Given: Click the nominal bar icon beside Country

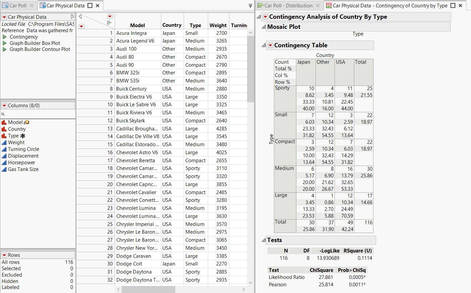Looking at the screenshot, I should pos(4,129).
